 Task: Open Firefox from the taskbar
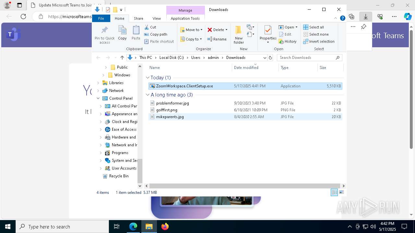[165, 227]
